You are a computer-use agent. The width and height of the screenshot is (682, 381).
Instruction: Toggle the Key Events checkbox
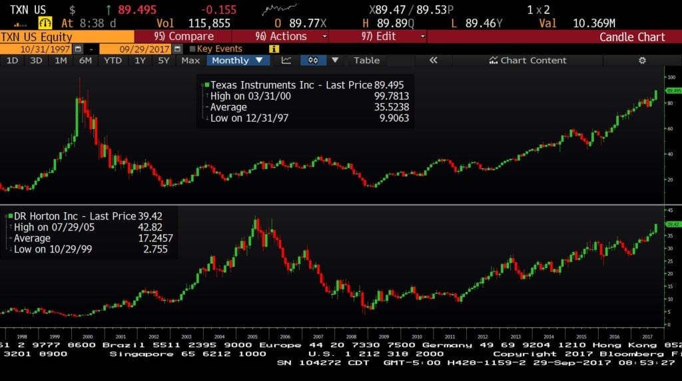tap(192, 49)
